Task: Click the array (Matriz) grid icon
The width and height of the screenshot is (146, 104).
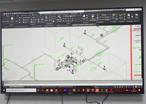Action: click(x=39, y=22)
